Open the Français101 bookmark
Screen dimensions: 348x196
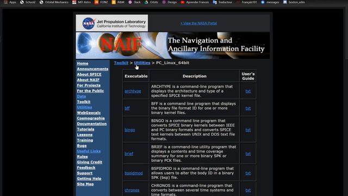pos(246,2)
